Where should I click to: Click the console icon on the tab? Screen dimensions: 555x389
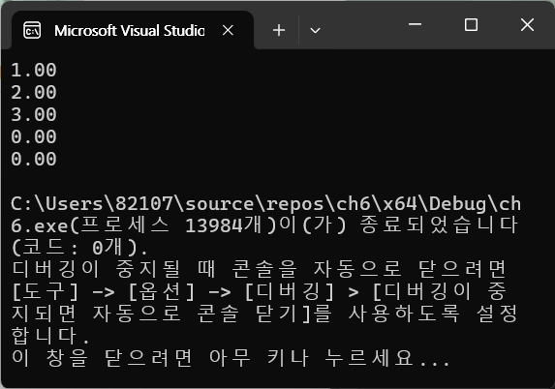[32, 30]
